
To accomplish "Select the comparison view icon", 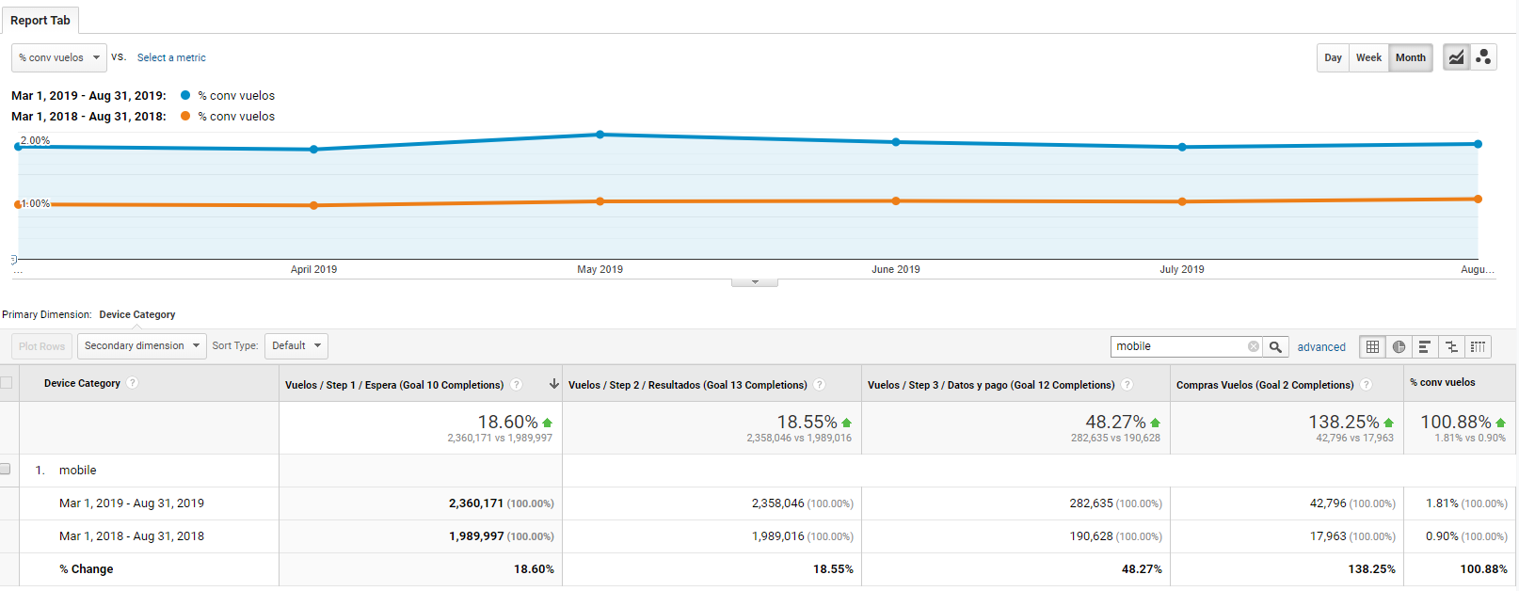I will pos(1451,346).
